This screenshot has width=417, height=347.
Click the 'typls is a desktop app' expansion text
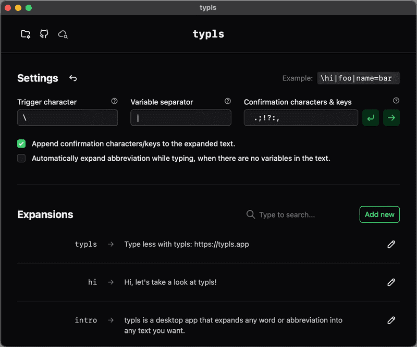click(x=233, y=325)
